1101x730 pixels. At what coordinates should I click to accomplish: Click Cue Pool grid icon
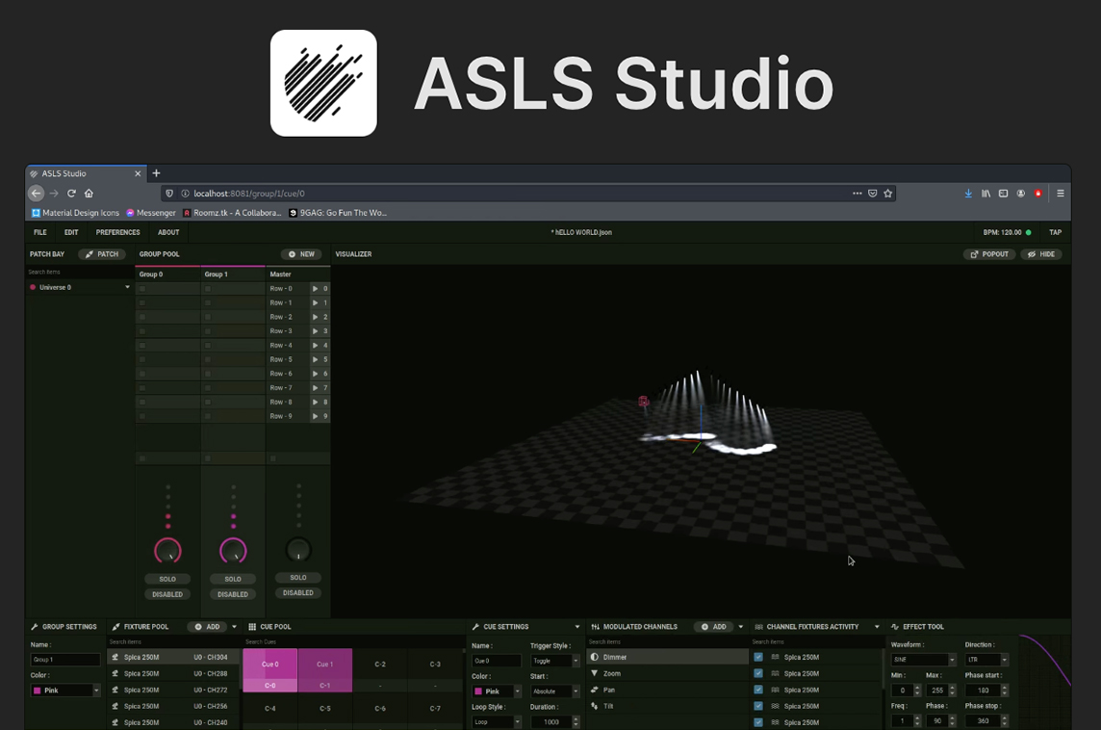(x=252, y=627)
